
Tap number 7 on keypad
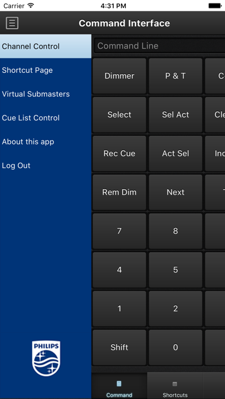pyautogui.click(x=119, y=231)
